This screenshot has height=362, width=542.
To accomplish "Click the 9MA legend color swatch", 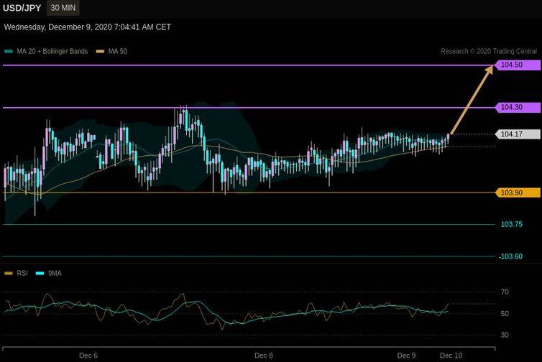I will pos(40,274).
